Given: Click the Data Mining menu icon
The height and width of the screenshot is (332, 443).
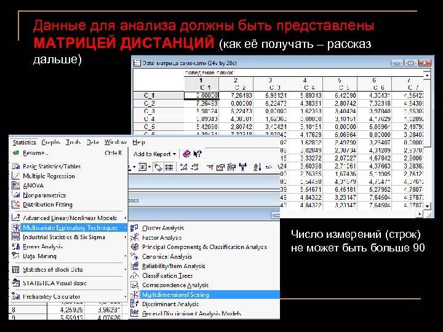Looking at the screenshot, I should pyautogui.click(x=15, y=256).
